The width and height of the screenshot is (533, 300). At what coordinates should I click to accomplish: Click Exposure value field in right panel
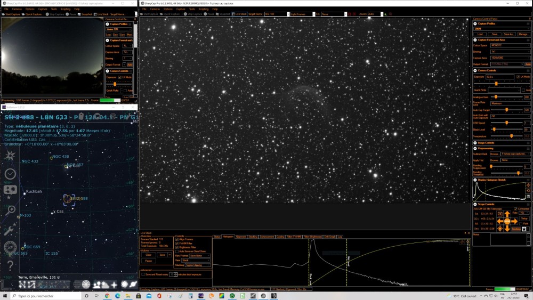click(x=500, y=77)
